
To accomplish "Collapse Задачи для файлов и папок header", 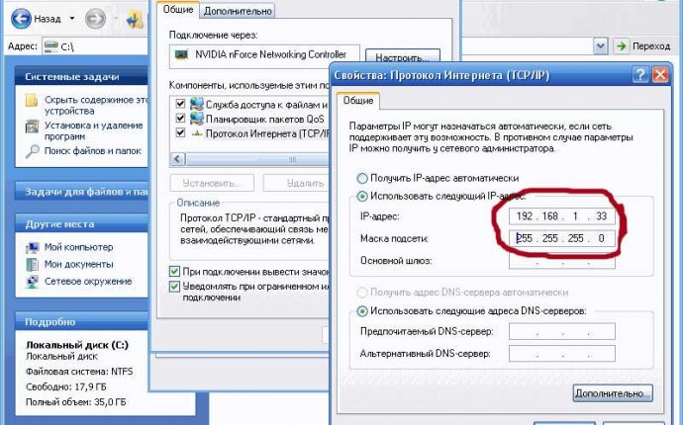I will tap(82, 192).
